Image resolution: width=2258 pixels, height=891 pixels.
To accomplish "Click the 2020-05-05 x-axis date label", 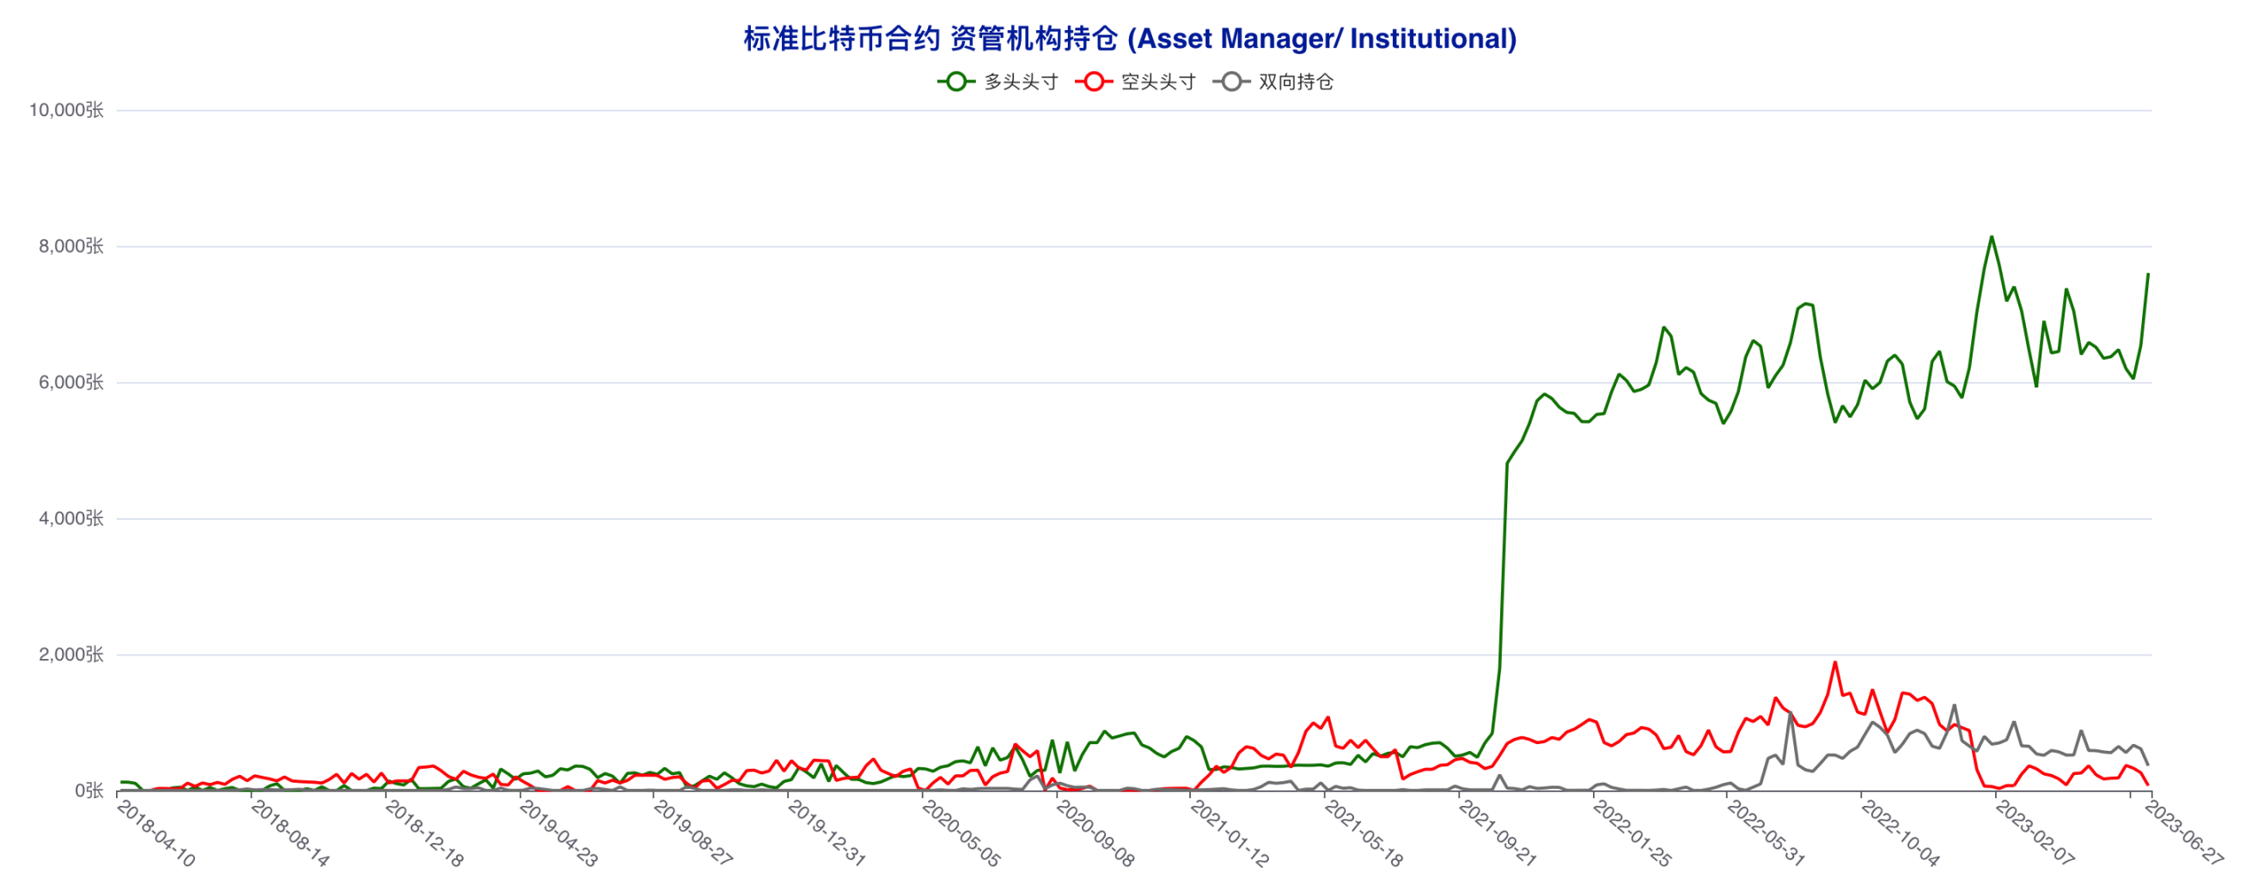I will (961, 834).
